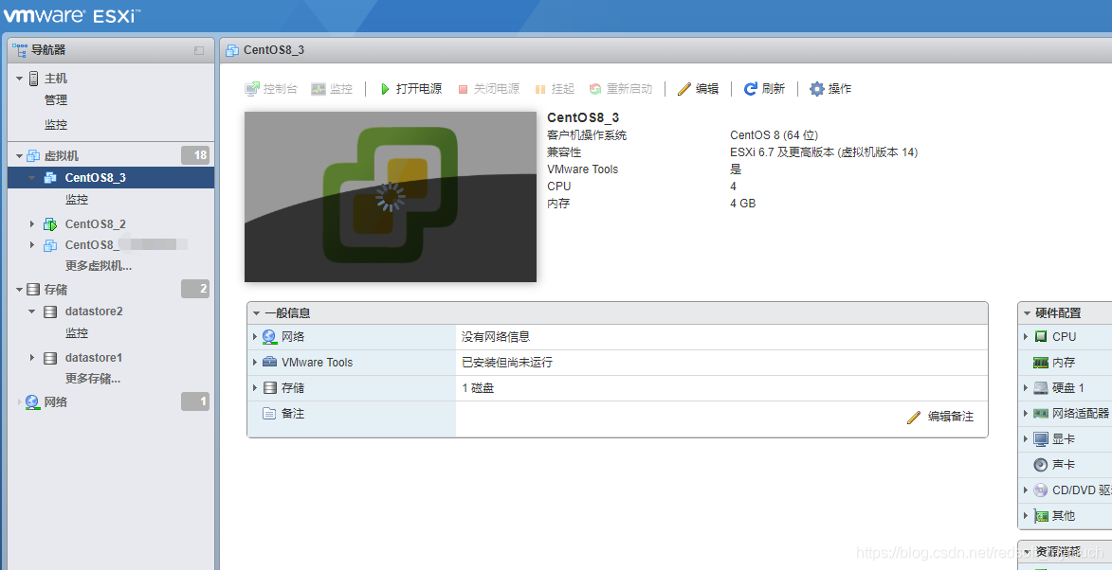1112x570 pixels.
Task: Expand the 网络 node in navigator
Action: pyautogui.click(x=19, y=402)
